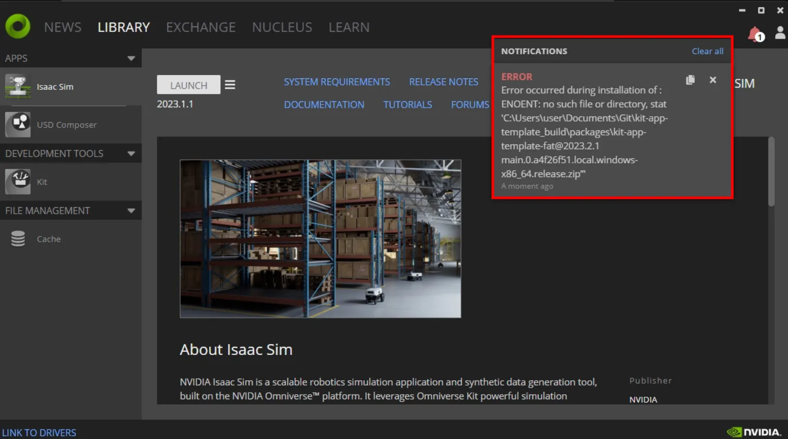Click the NOTIFICATIONS panel title
Image resolution: width=788 pixels, height=439 pixels.
pos(534,51)
